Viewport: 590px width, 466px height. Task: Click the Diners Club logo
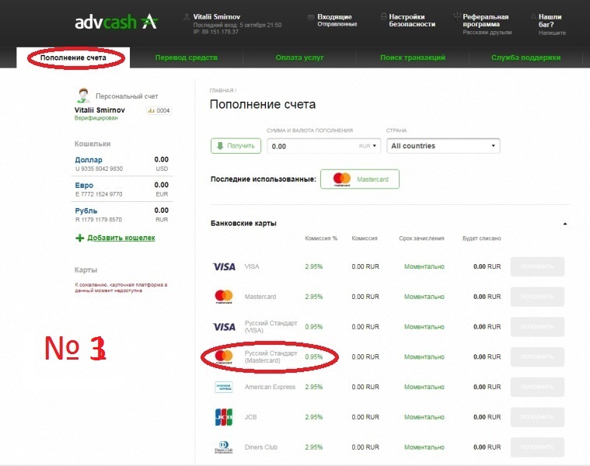point(224,447)
